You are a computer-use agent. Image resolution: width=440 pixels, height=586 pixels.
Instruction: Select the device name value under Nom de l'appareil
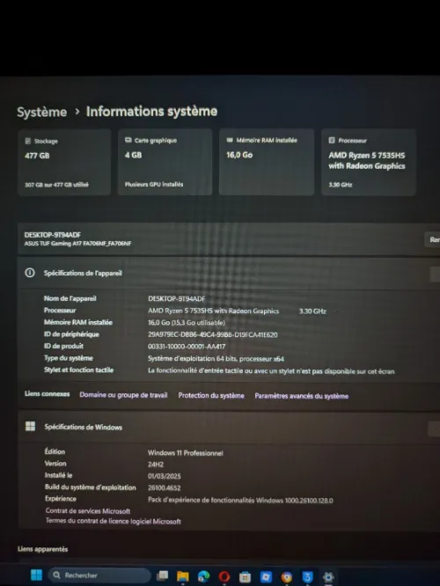click(x=177, y=298)
